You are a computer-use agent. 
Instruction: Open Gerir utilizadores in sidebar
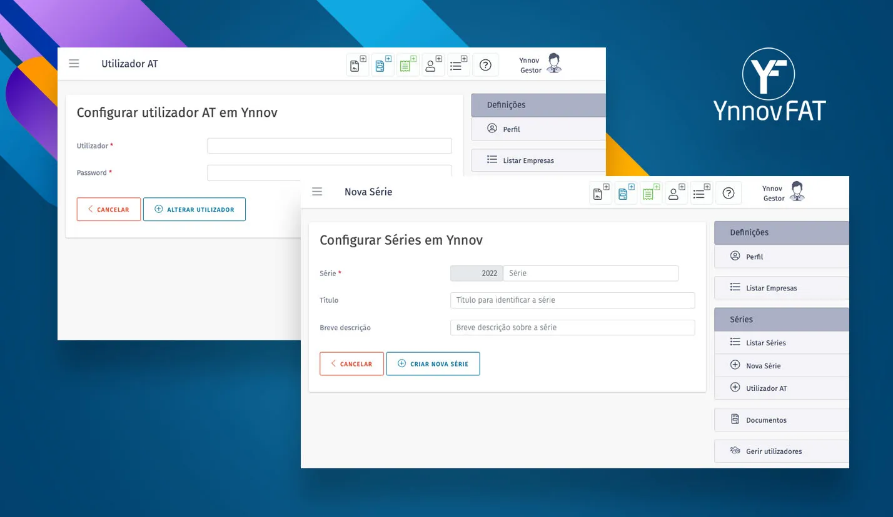(782, 451)
